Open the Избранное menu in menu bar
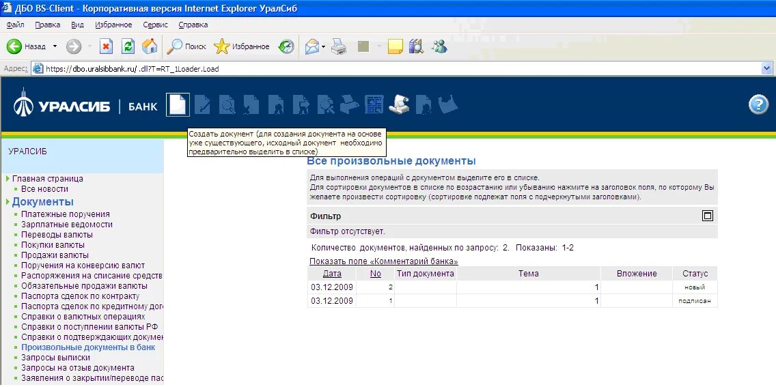Viewport: 776px width, 387px height. [113, 25]
